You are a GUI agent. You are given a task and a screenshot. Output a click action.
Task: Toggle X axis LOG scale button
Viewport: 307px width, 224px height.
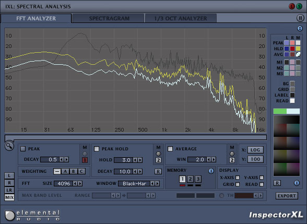255,150
